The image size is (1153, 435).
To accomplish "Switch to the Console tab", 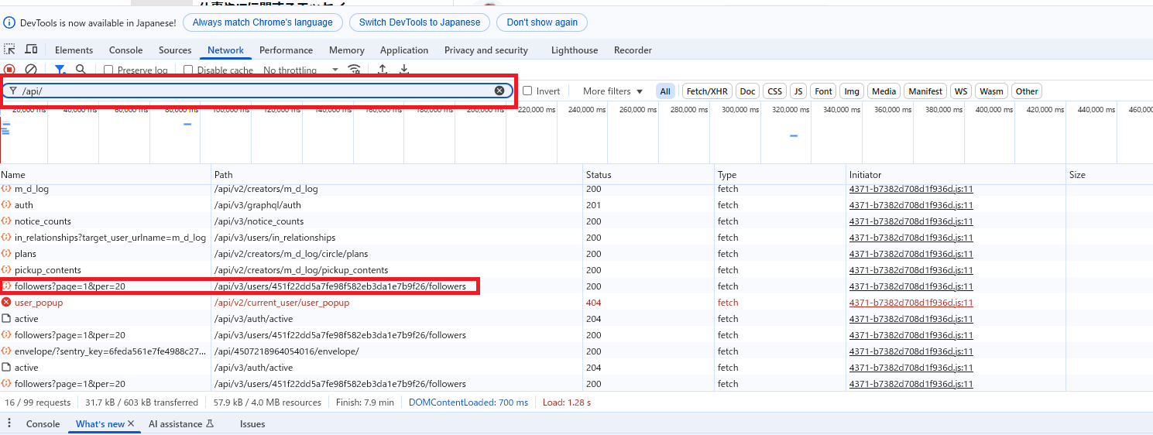I will click(x=125, y=50).
